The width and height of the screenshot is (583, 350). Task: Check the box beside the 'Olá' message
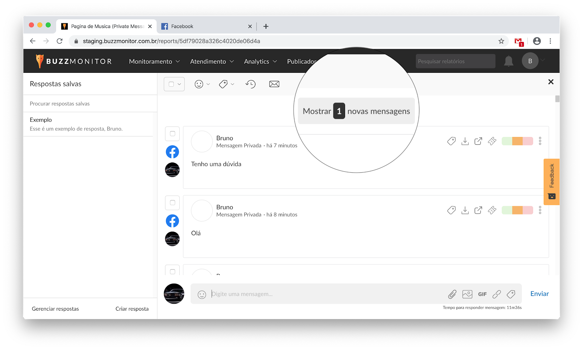172,203
